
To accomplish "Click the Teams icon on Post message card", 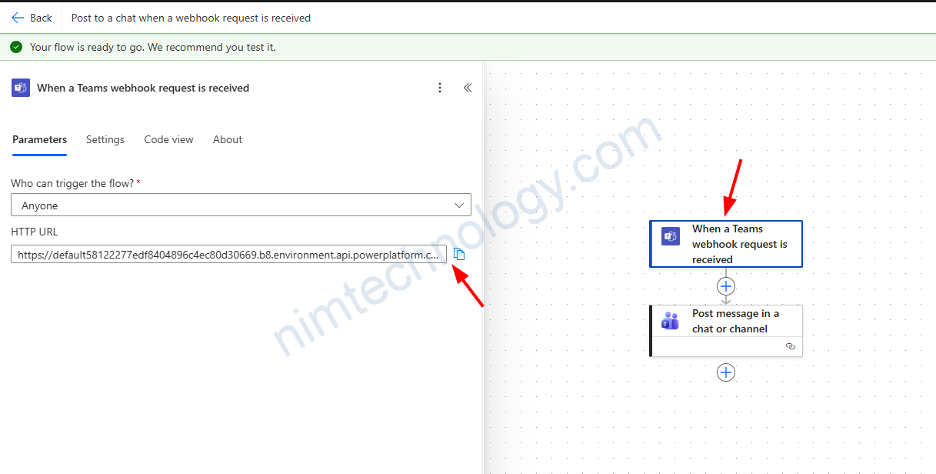I will tap(671, 321).
